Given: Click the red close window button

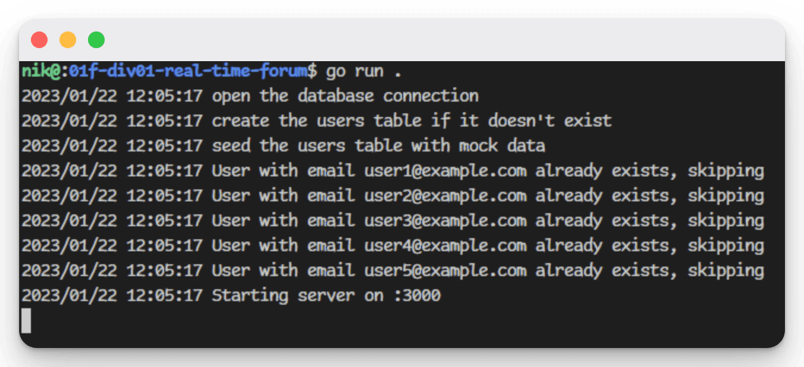Looking at the screenshot, I should (39, 40).
